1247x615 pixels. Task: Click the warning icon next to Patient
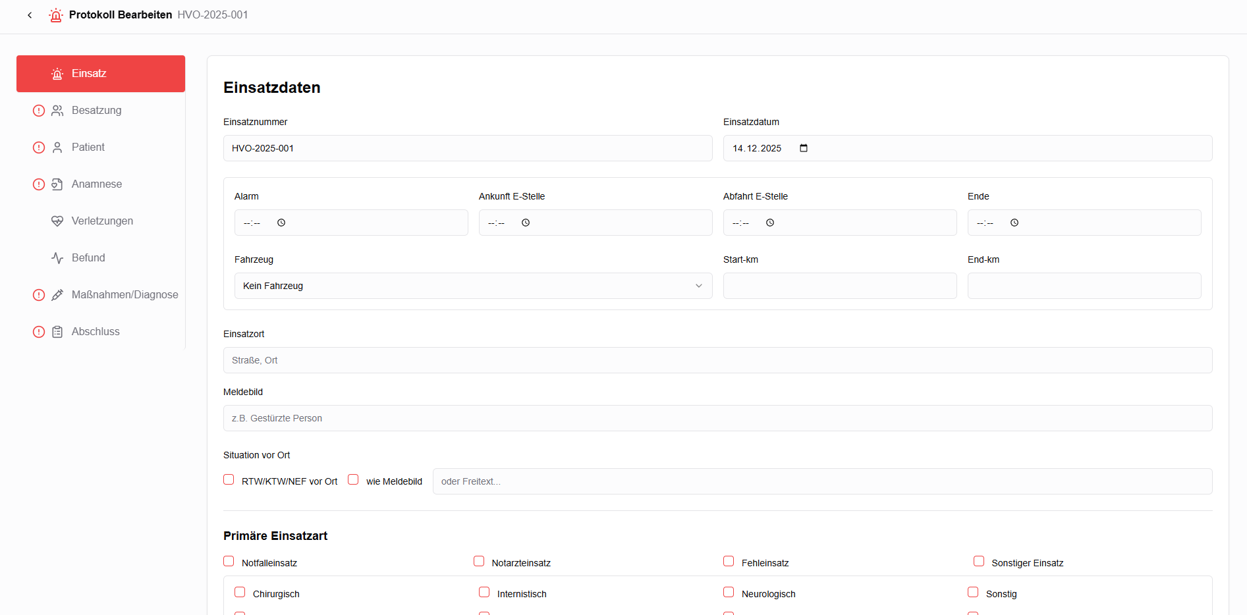pyautogui.click(x=38, y=147)
